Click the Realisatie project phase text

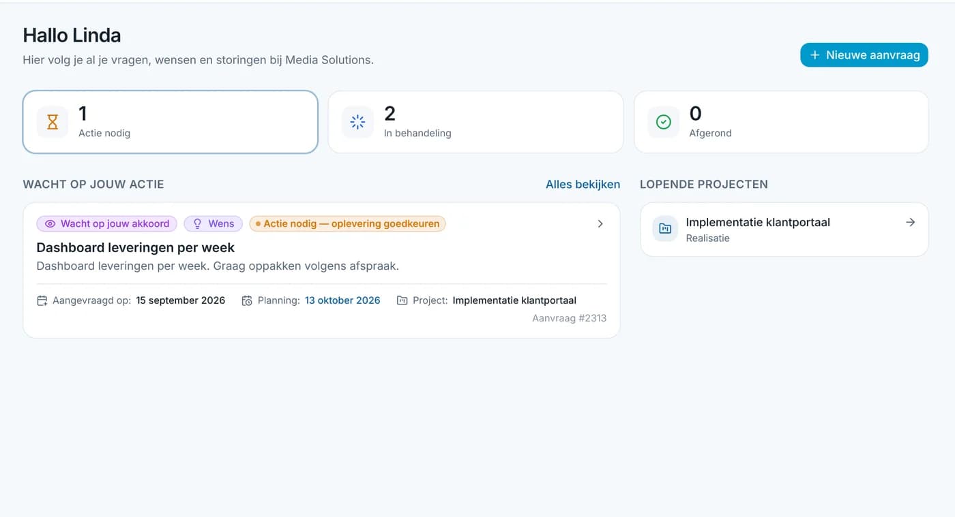point(707,238)
